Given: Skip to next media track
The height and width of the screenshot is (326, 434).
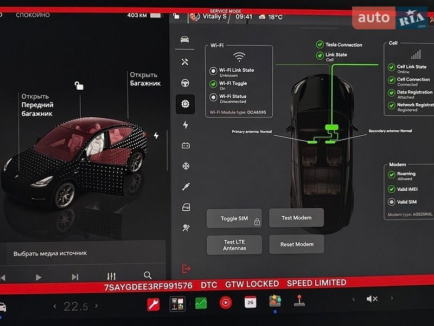Looking at the screenshot, I should 75,277.
